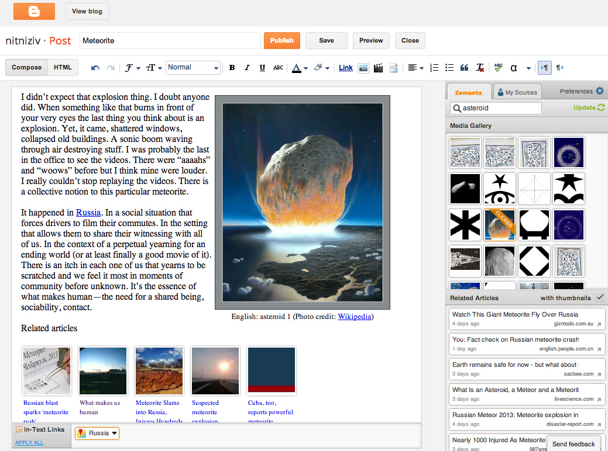Screen dimensions: 608x451
Task: Click the orange Blogger logo button
Action: click(34, 11)
